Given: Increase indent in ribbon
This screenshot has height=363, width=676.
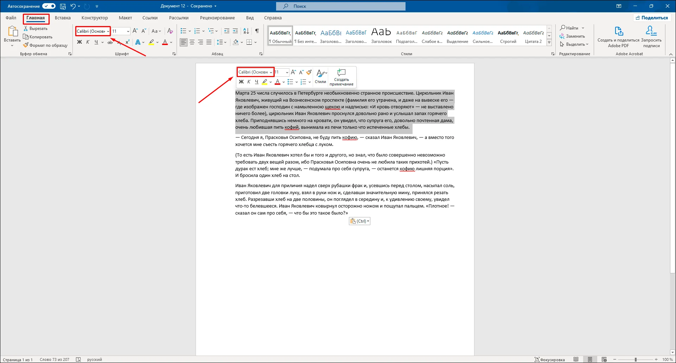Looking at the screenshot, I should click(x=235, y=31).
